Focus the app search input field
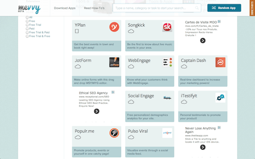Image resolution: width=255 pixels, height=159 pixels. click(157, 8)
